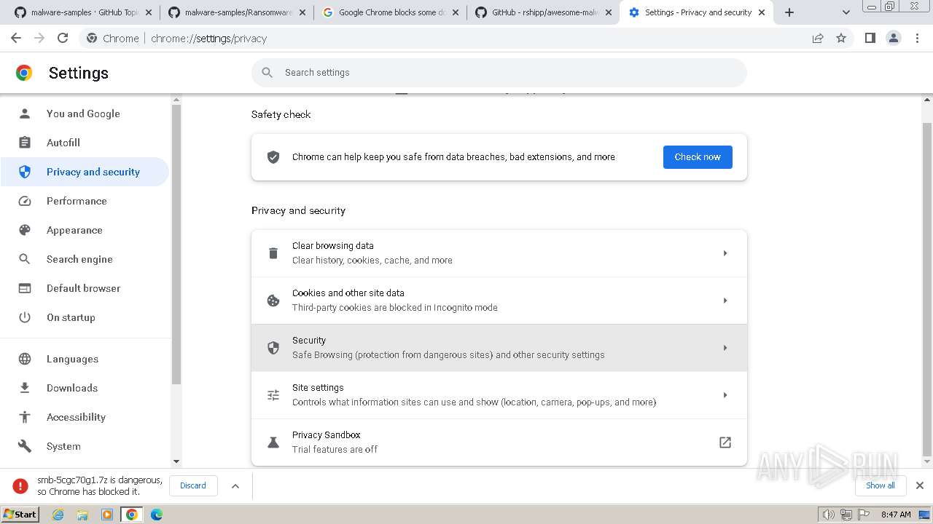Screen dimensions: 933x524
Task: Open the Chrome profile avatar icon
Action: (x=893, y=39)
